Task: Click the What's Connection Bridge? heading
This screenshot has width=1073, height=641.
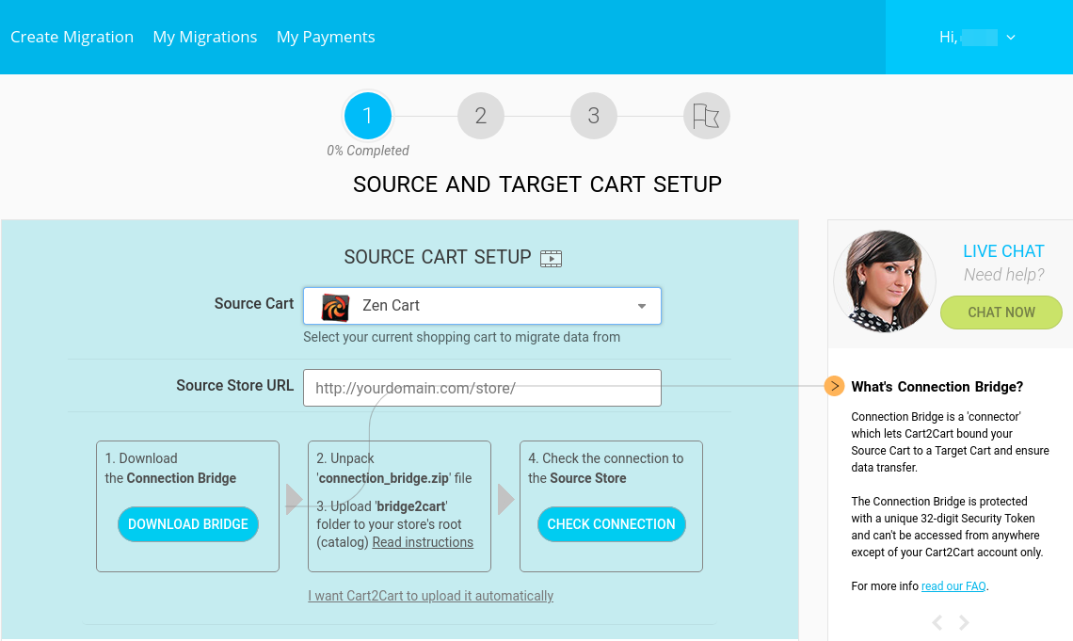Action: pos(937,387)
